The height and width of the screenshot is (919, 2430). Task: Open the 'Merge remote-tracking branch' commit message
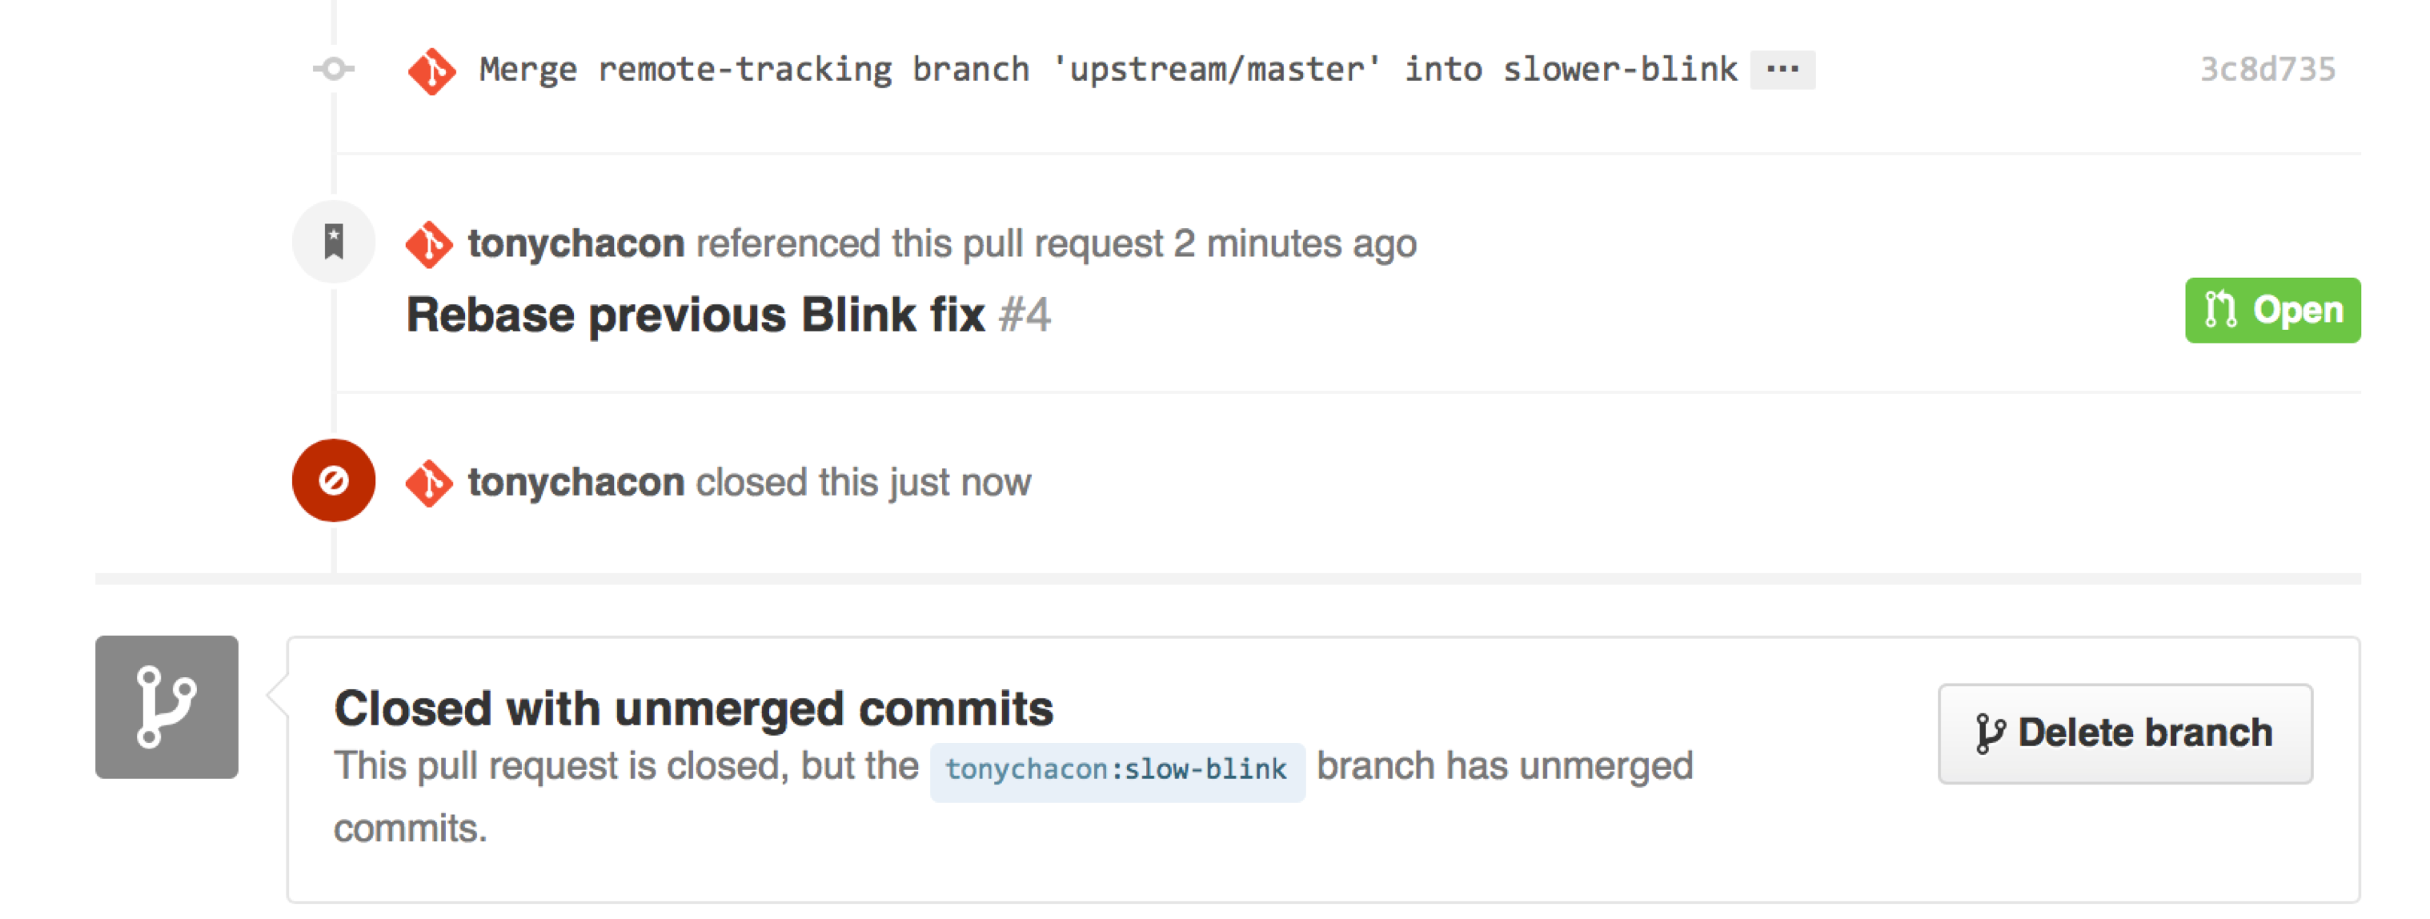tap(1108, 69)
